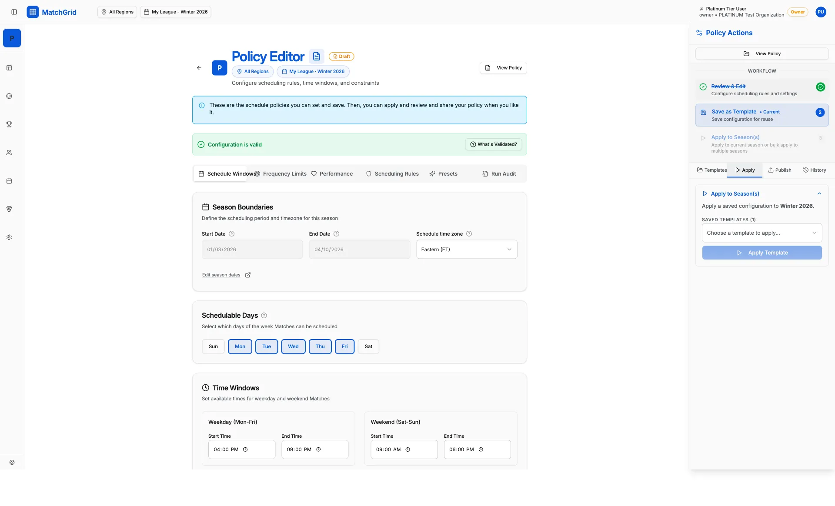Select the calendar icon in the left sidebar
The width and height of the screenshot is (835, 506).
[9, 181]
